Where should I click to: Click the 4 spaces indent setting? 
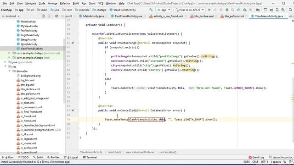(276, 162)
